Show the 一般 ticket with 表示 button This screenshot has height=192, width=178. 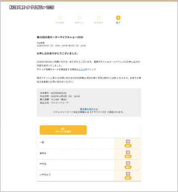coord(128,146)
